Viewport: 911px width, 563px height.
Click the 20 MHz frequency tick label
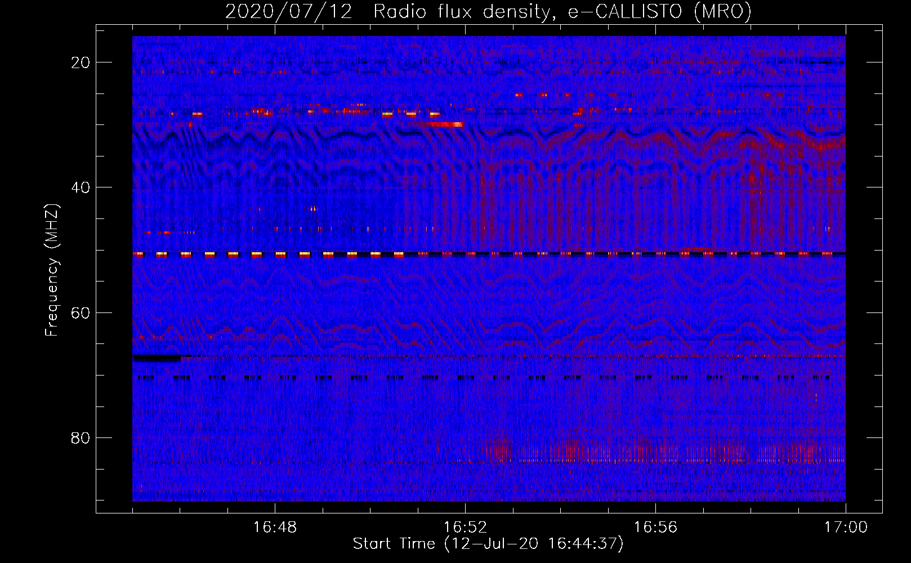[x=81, y=62]
